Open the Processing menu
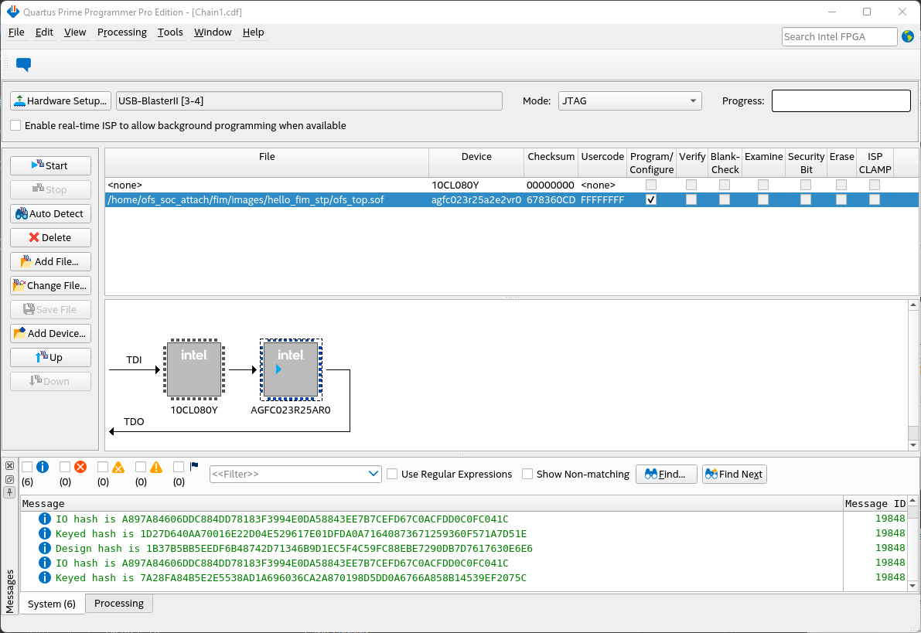Viewport: 921px width, 633px height. tap(121, 32)
